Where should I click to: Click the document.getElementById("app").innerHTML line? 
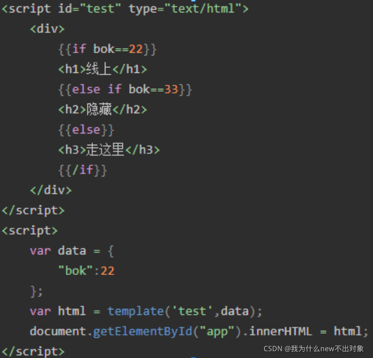199,331
